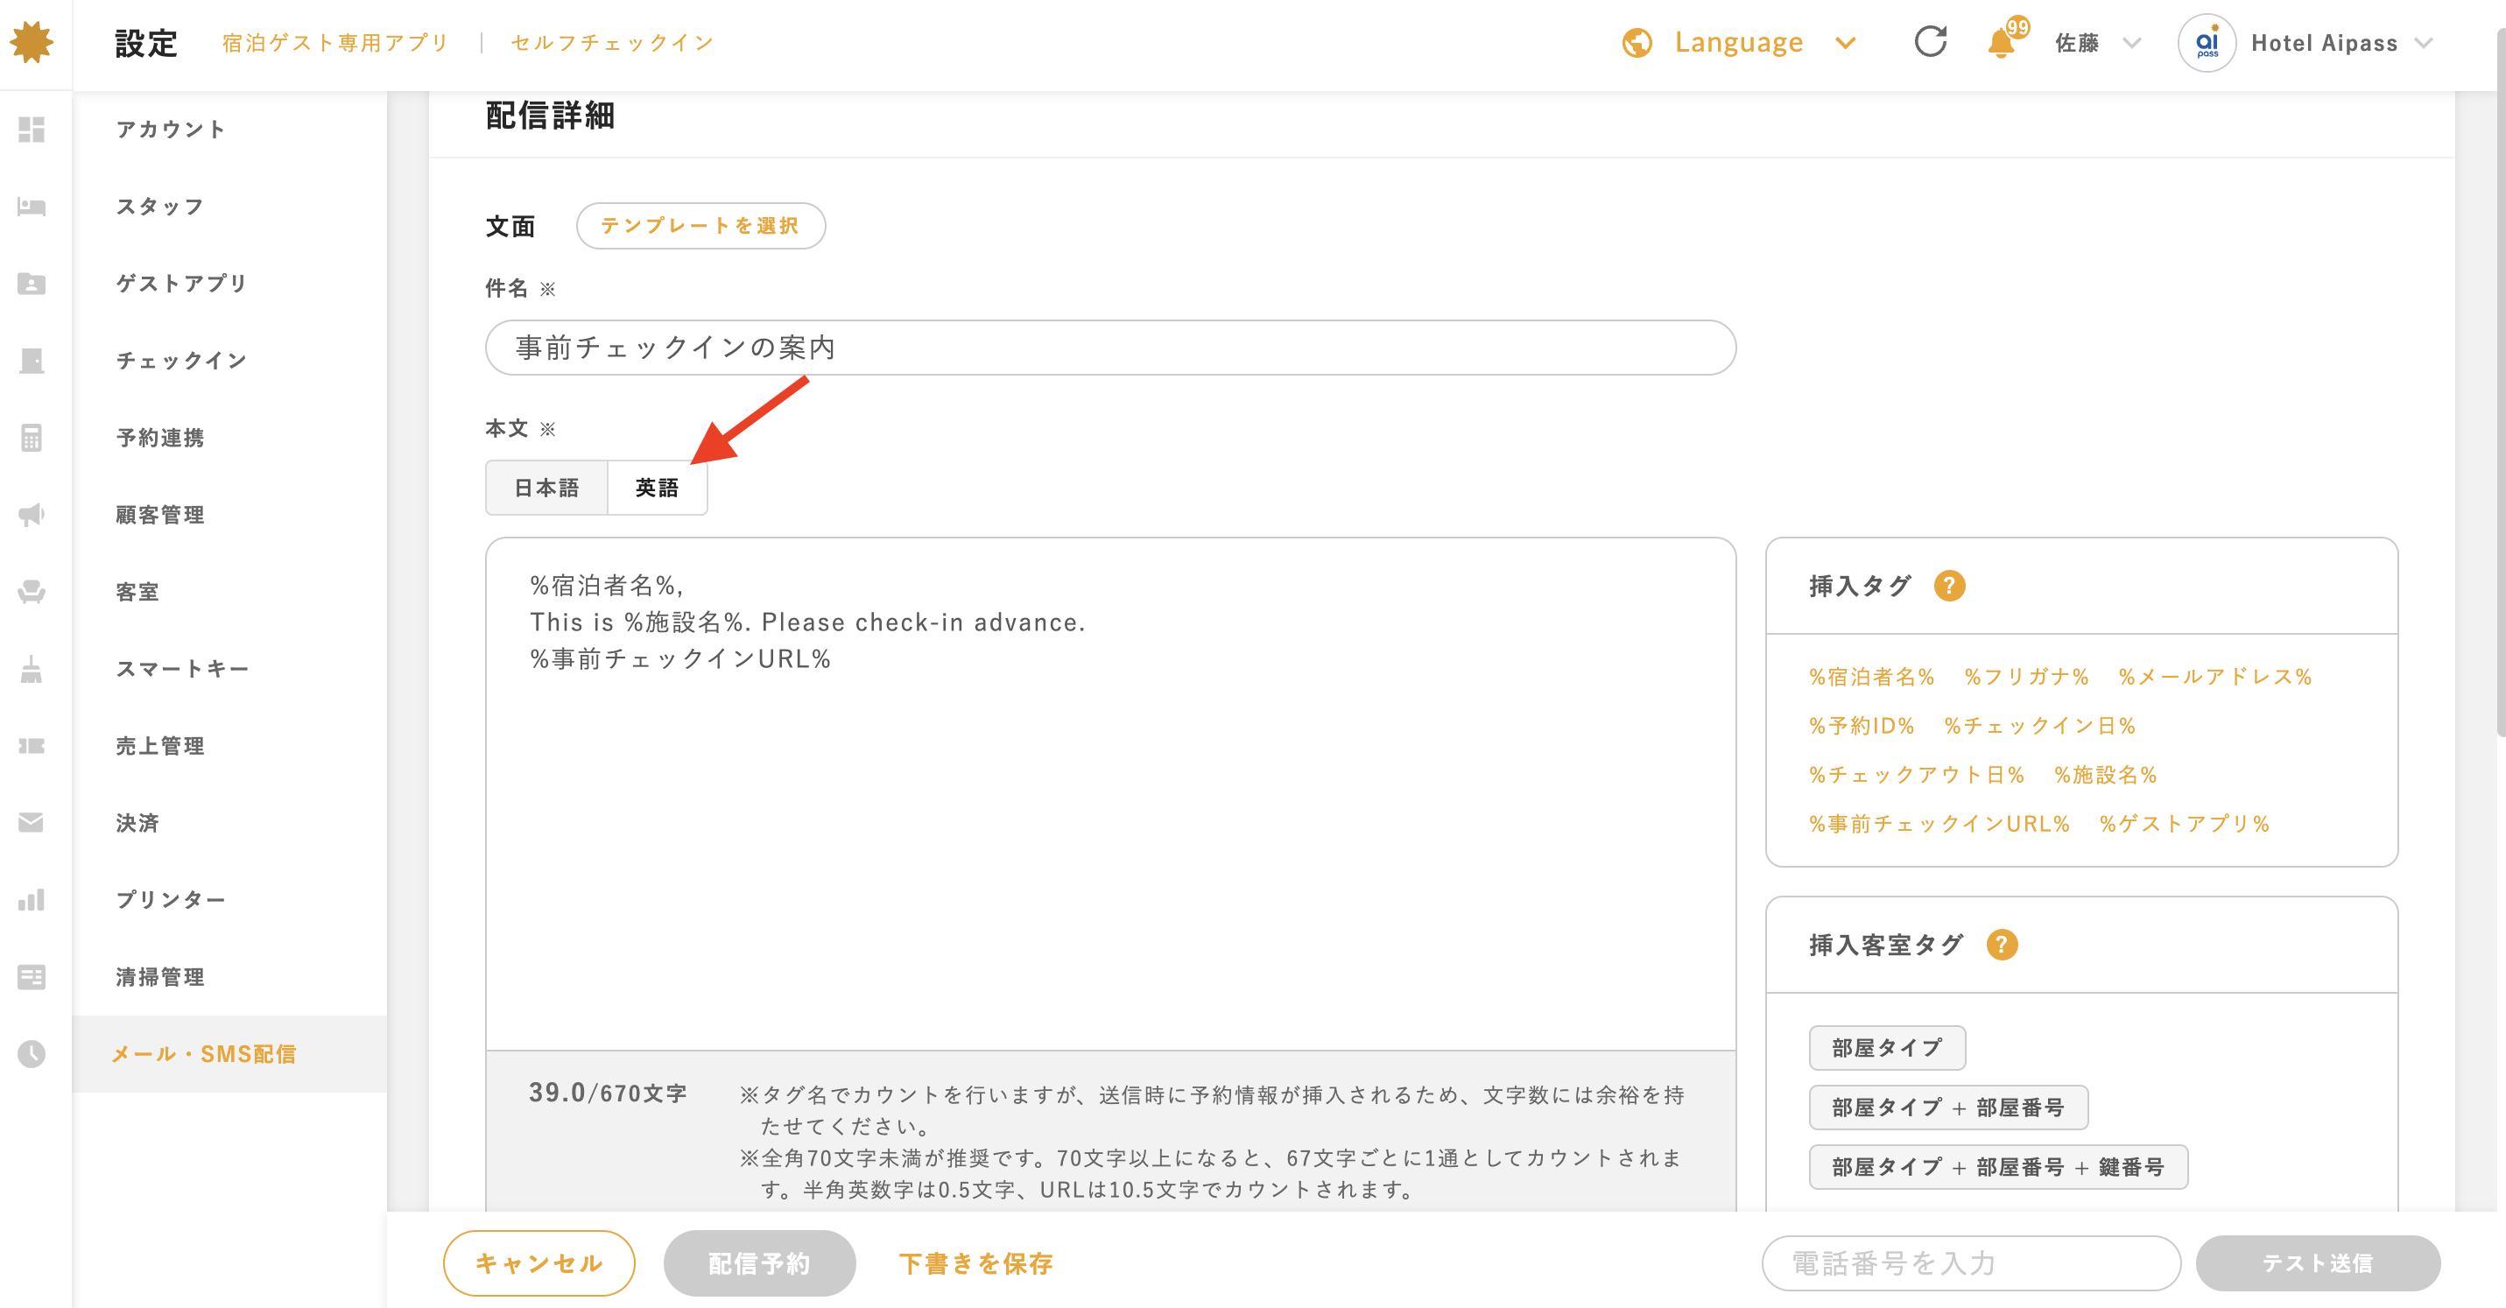Open the dashboard grid icon in sidebar
The height and width of the screenshot is (1308, 2506).
pos(32,130)
